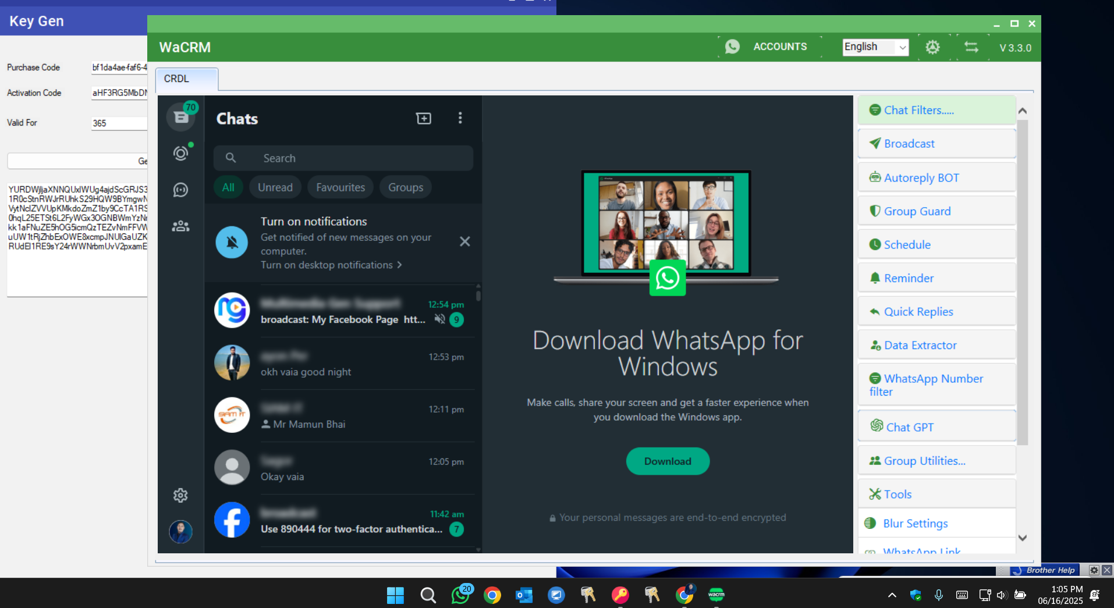Screen dimensions: 1114x608
Task: Open the Status icon in WhatsApp sidebar
Action: coord(181,154)
